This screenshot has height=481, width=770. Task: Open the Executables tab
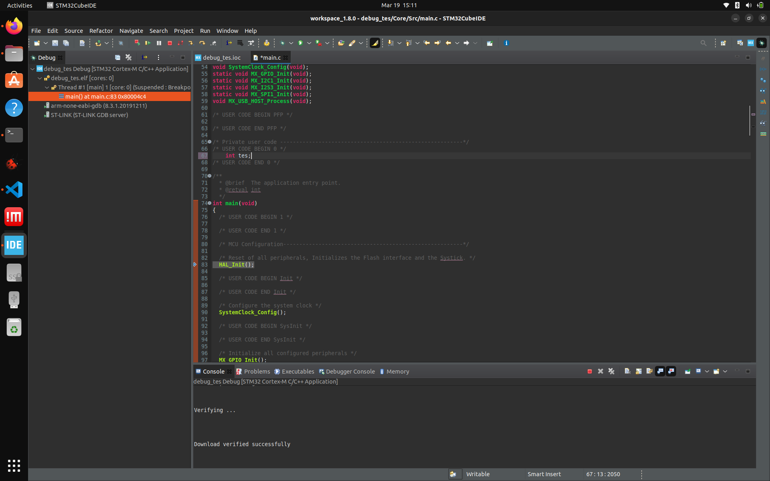point(294,372)
